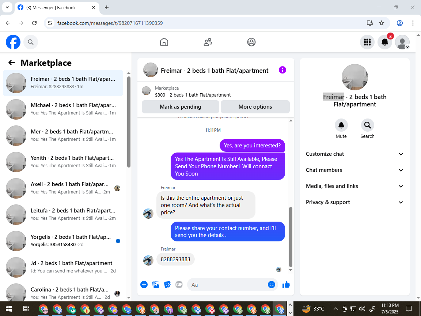The image size is (421, 316).
Task: Click the conversation list scrollbar
Action: tap(129, 122)
